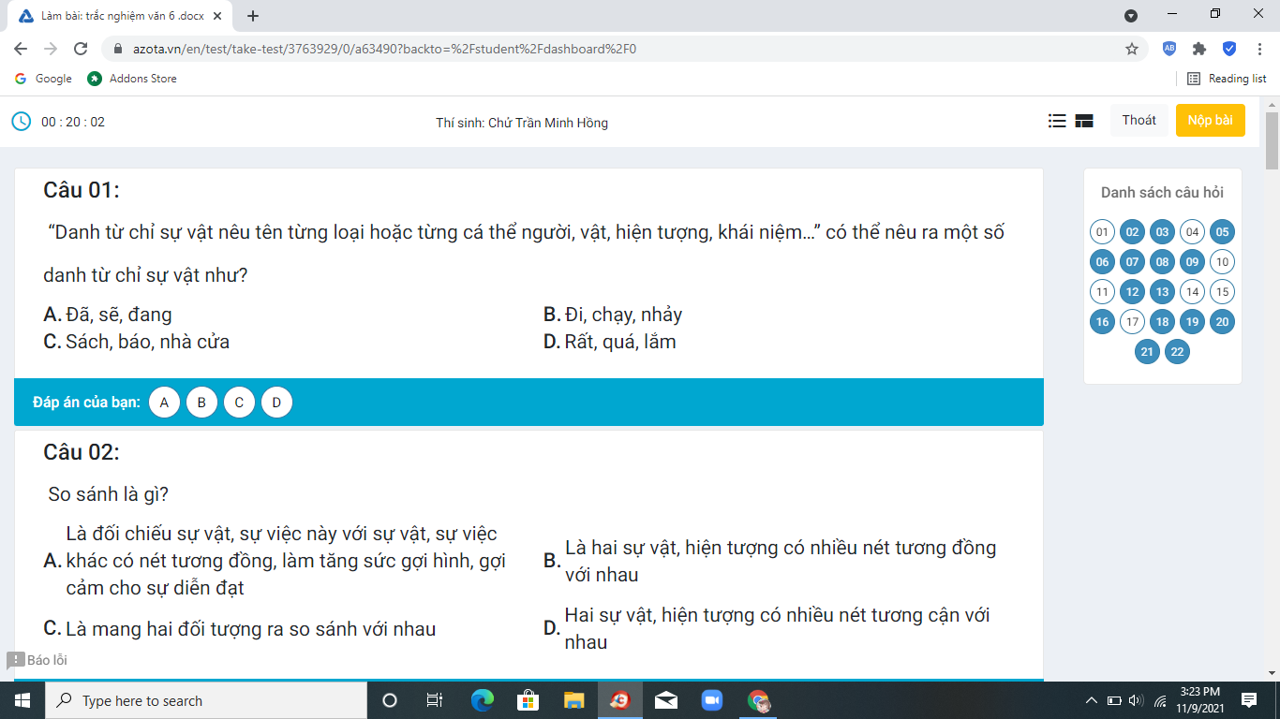
Task: Go to answered question 02
Action: [1132, 232]
